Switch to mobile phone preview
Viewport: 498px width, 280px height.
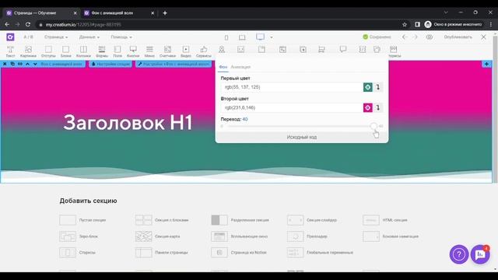point(226,37)
